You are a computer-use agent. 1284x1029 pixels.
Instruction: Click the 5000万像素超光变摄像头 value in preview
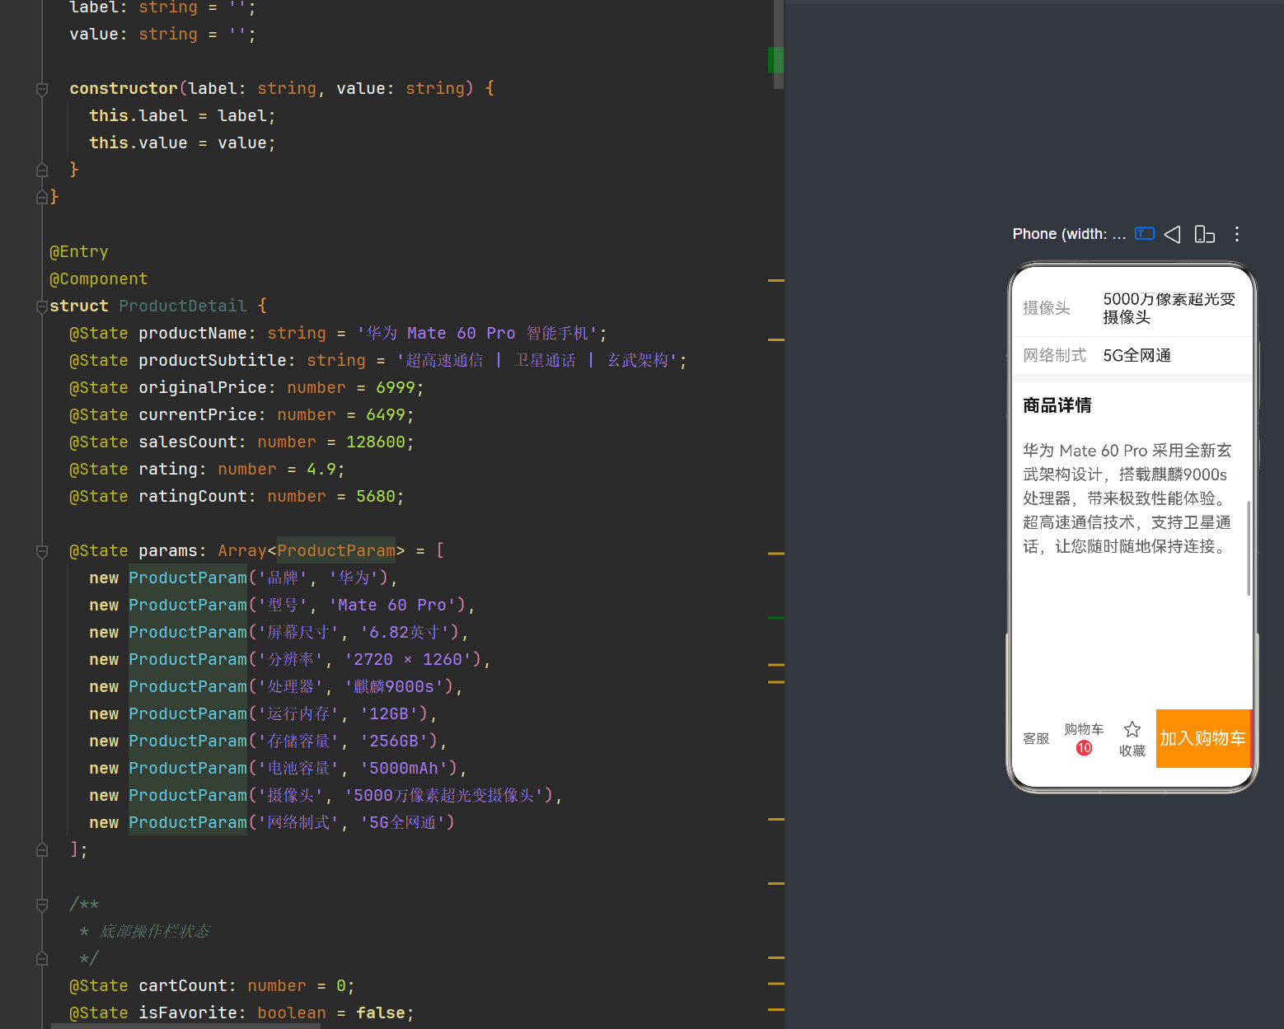click(1169, 308)
